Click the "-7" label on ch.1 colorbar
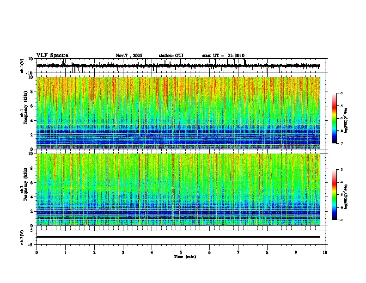 (x=341, y=143)
